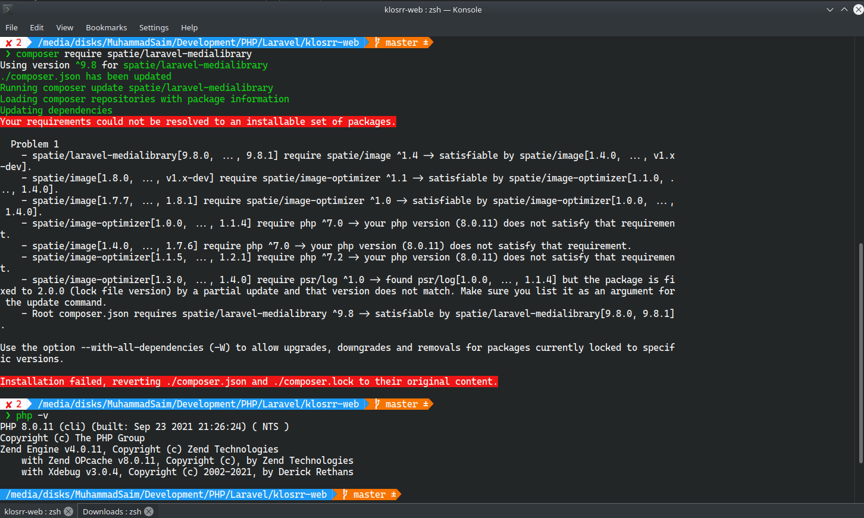
Task: Click the bottom prompt's klosrr-web path segment
Action: click(166, 494)
